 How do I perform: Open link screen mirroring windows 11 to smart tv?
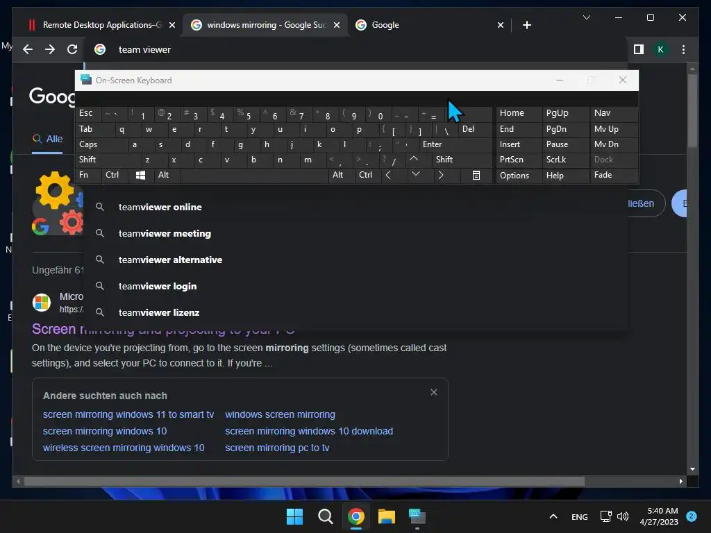point(128,414)
